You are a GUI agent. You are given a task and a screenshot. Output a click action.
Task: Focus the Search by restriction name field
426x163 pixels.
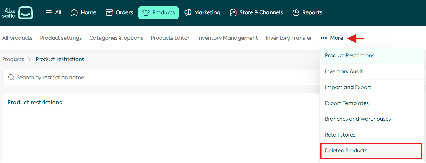tap(148, 77)
